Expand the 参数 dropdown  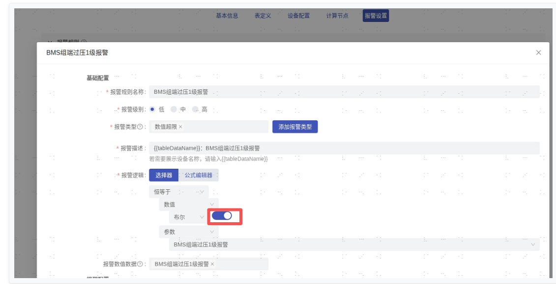[188, 232]
